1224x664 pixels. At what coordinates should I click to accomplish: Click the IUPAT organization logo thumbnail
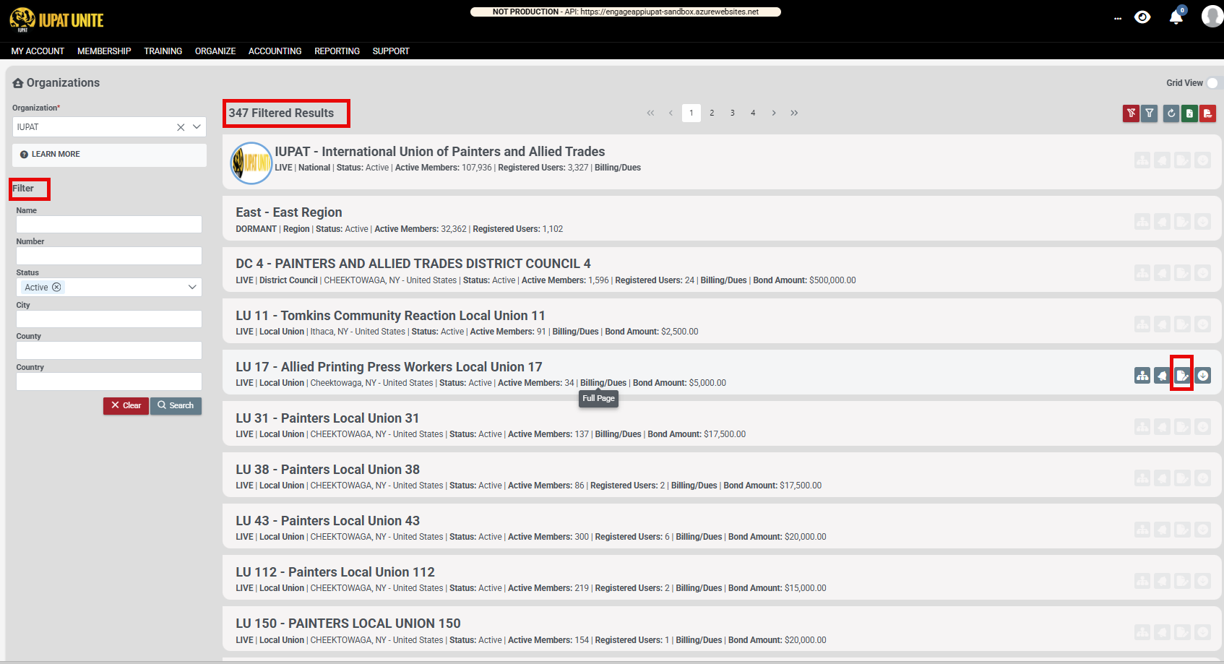tap(251, 163)
